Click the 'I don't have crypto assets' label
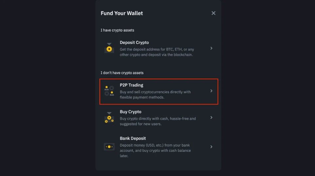The height and width of the screenshot is (176, 315). pos(122,73)
